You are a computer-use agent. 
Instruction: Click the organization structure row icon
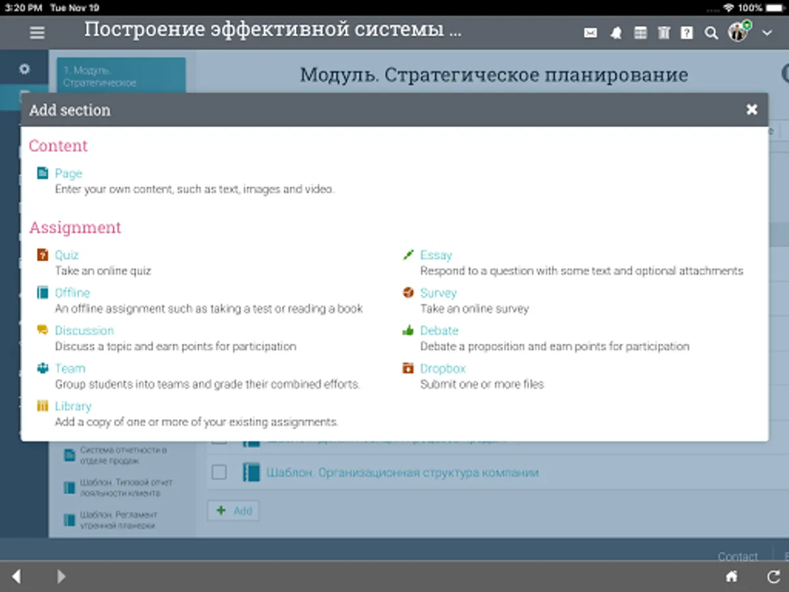pyautogui.click(x=251, y=472)
